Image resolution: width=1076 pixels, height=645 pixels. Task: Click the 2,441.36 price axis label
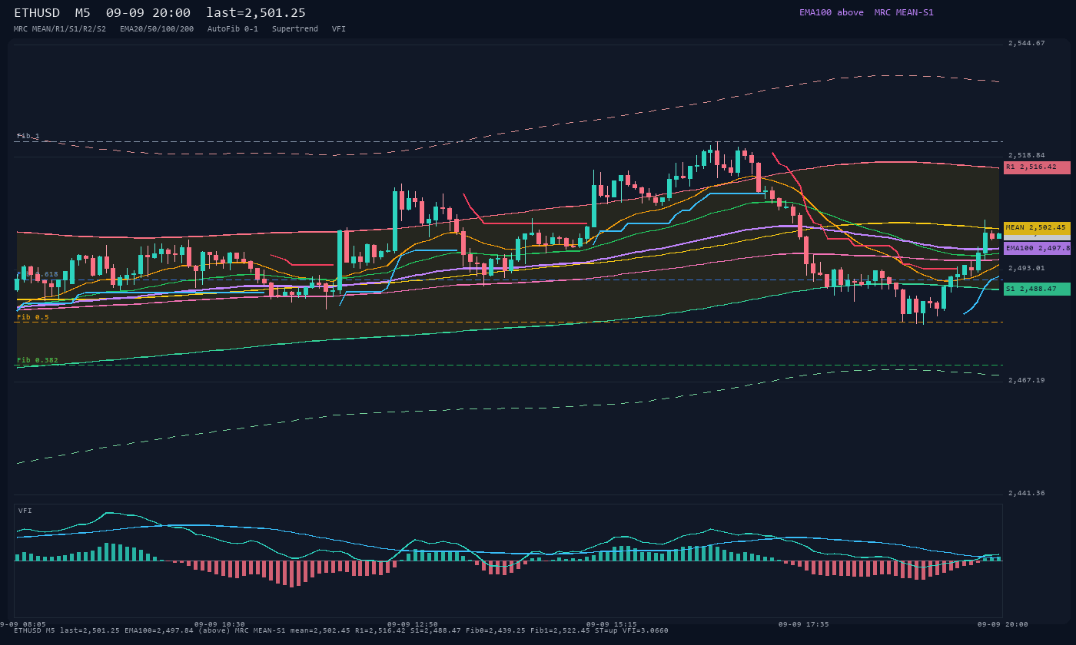coord(1027,493)
